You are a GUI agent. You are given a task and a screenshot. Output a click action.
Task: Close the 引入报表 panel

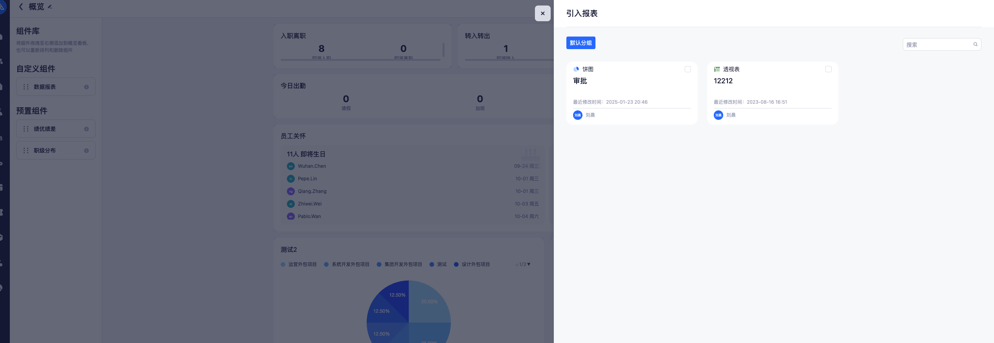click(542, 13)
